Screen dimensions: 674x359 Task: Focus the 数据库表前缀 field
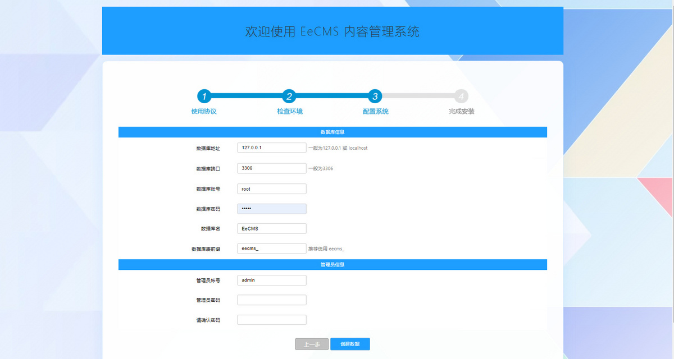pyautogui.click(x=272, y=248)
